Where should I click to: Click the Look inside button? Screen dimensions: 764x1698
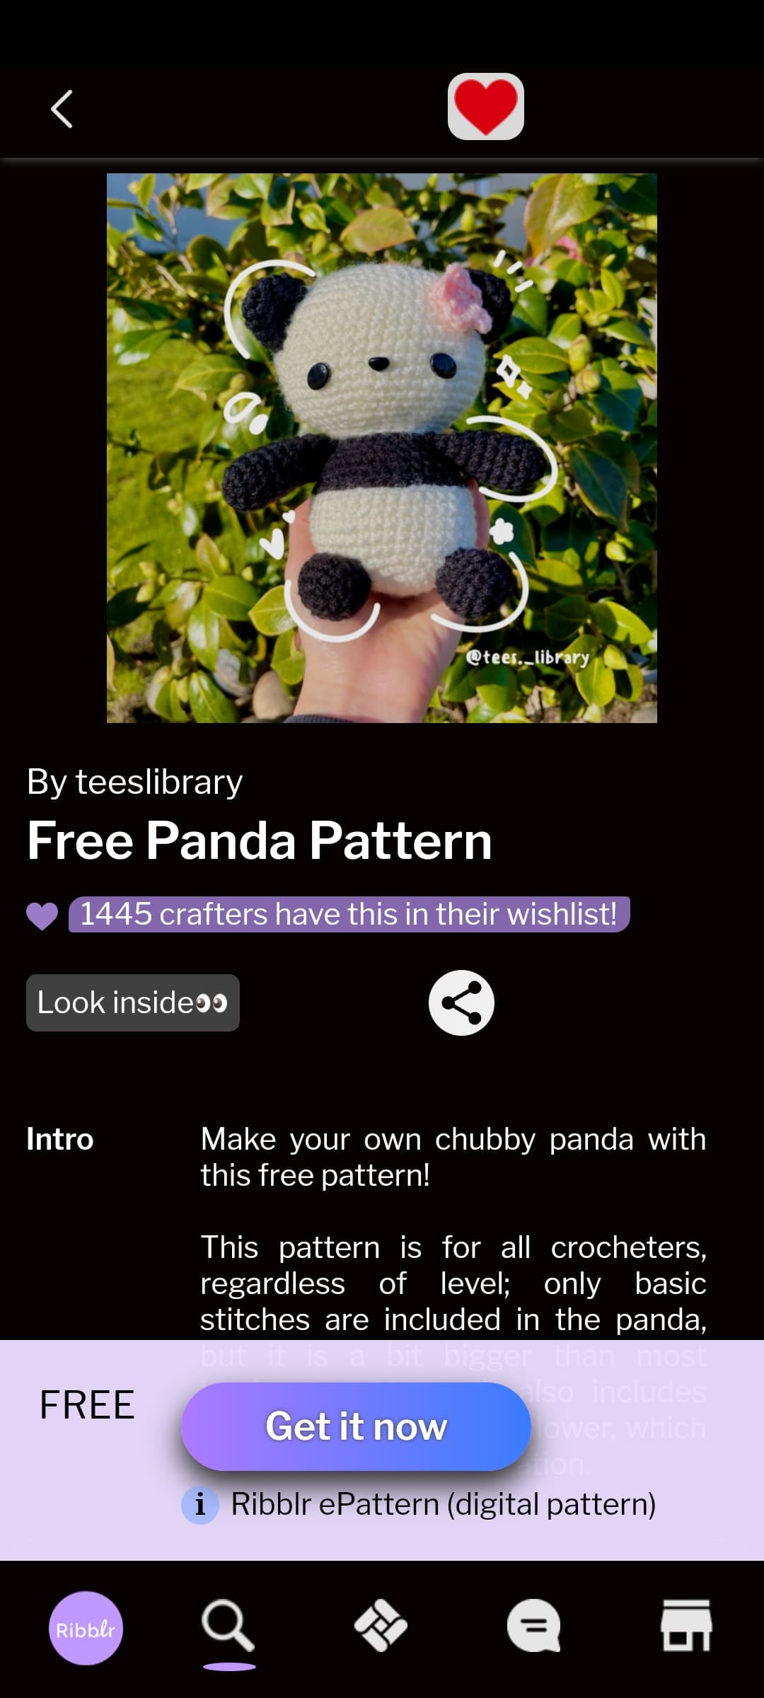(x=133, y=1003)
